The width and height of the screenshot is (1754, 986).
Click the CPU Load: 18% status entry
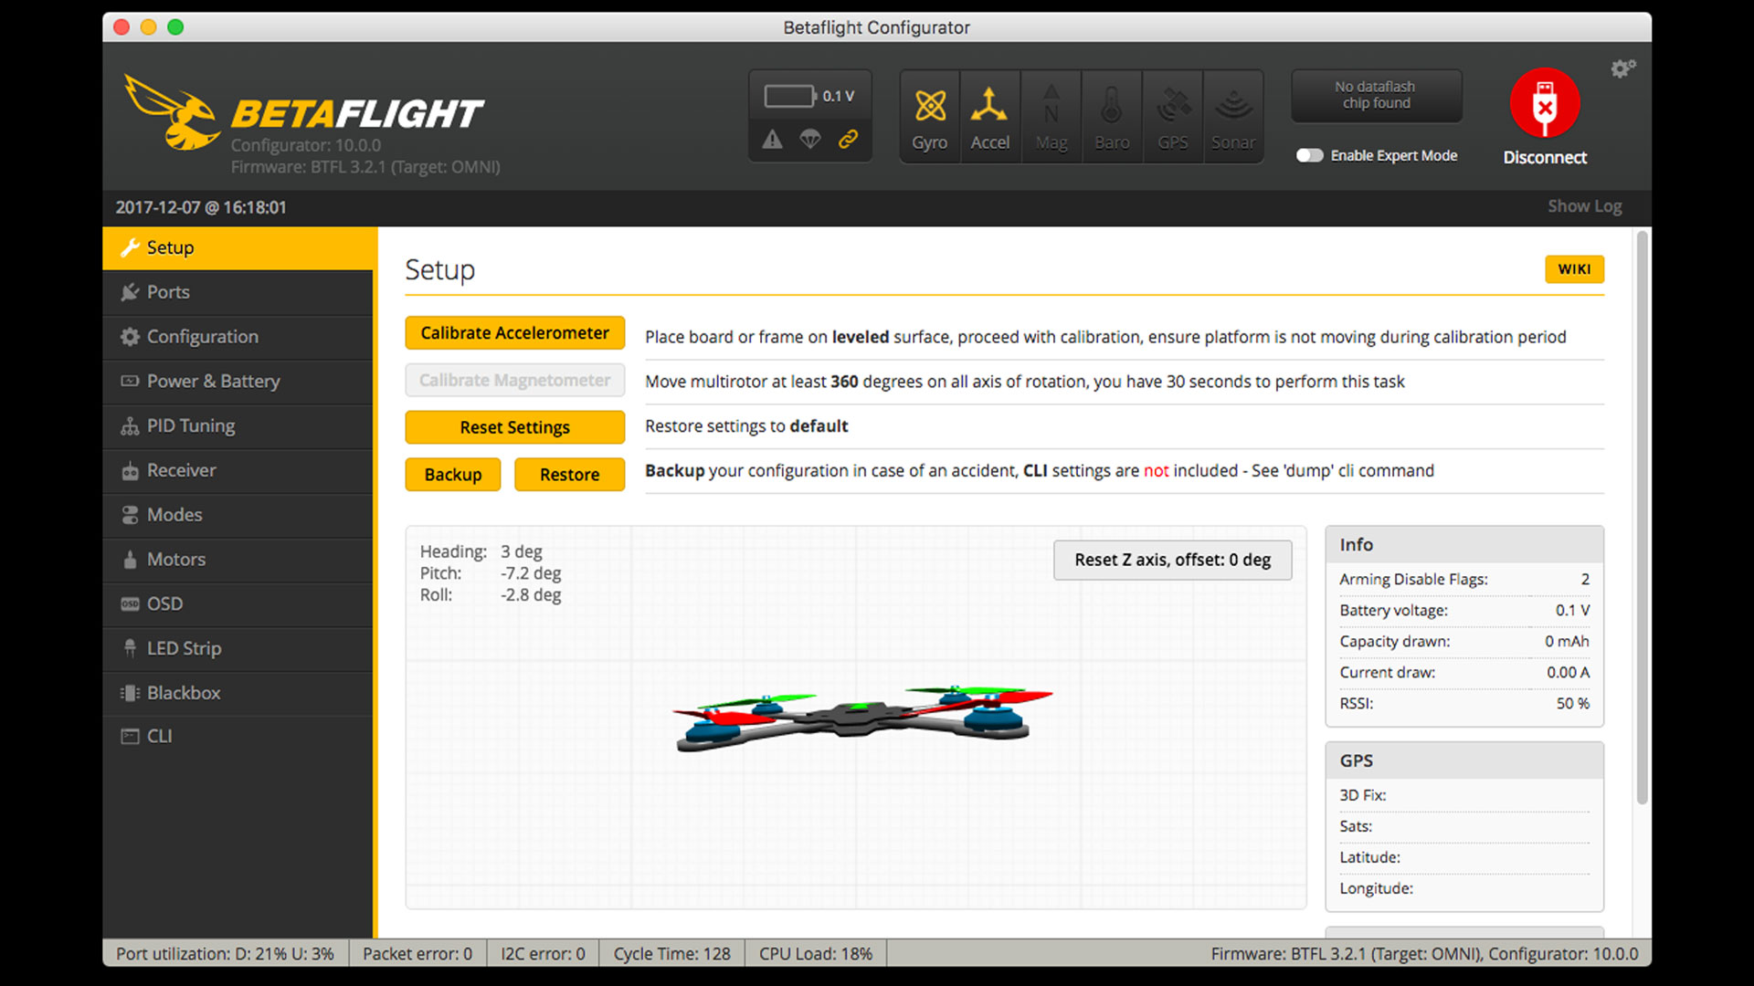[816, 953]
